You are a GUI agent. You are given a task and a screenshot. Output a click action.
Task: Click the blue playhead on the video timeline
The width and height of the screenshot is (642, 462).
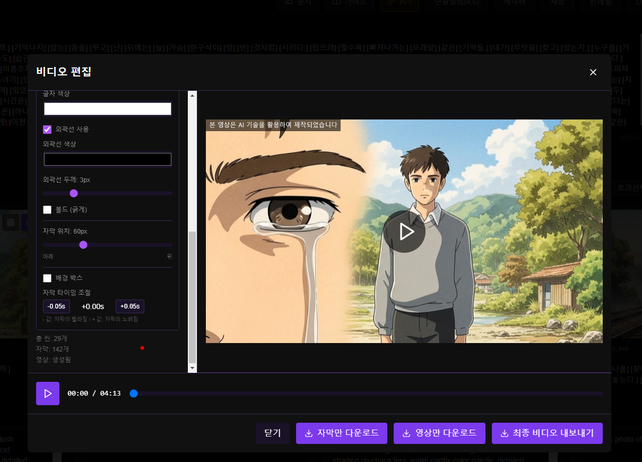pyautogui.click(x=134, y=393)
